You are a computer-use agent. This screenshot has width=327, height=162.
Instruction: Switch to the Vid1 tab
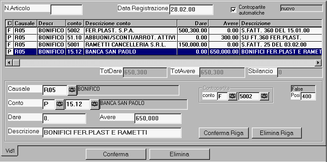point(10,151)
